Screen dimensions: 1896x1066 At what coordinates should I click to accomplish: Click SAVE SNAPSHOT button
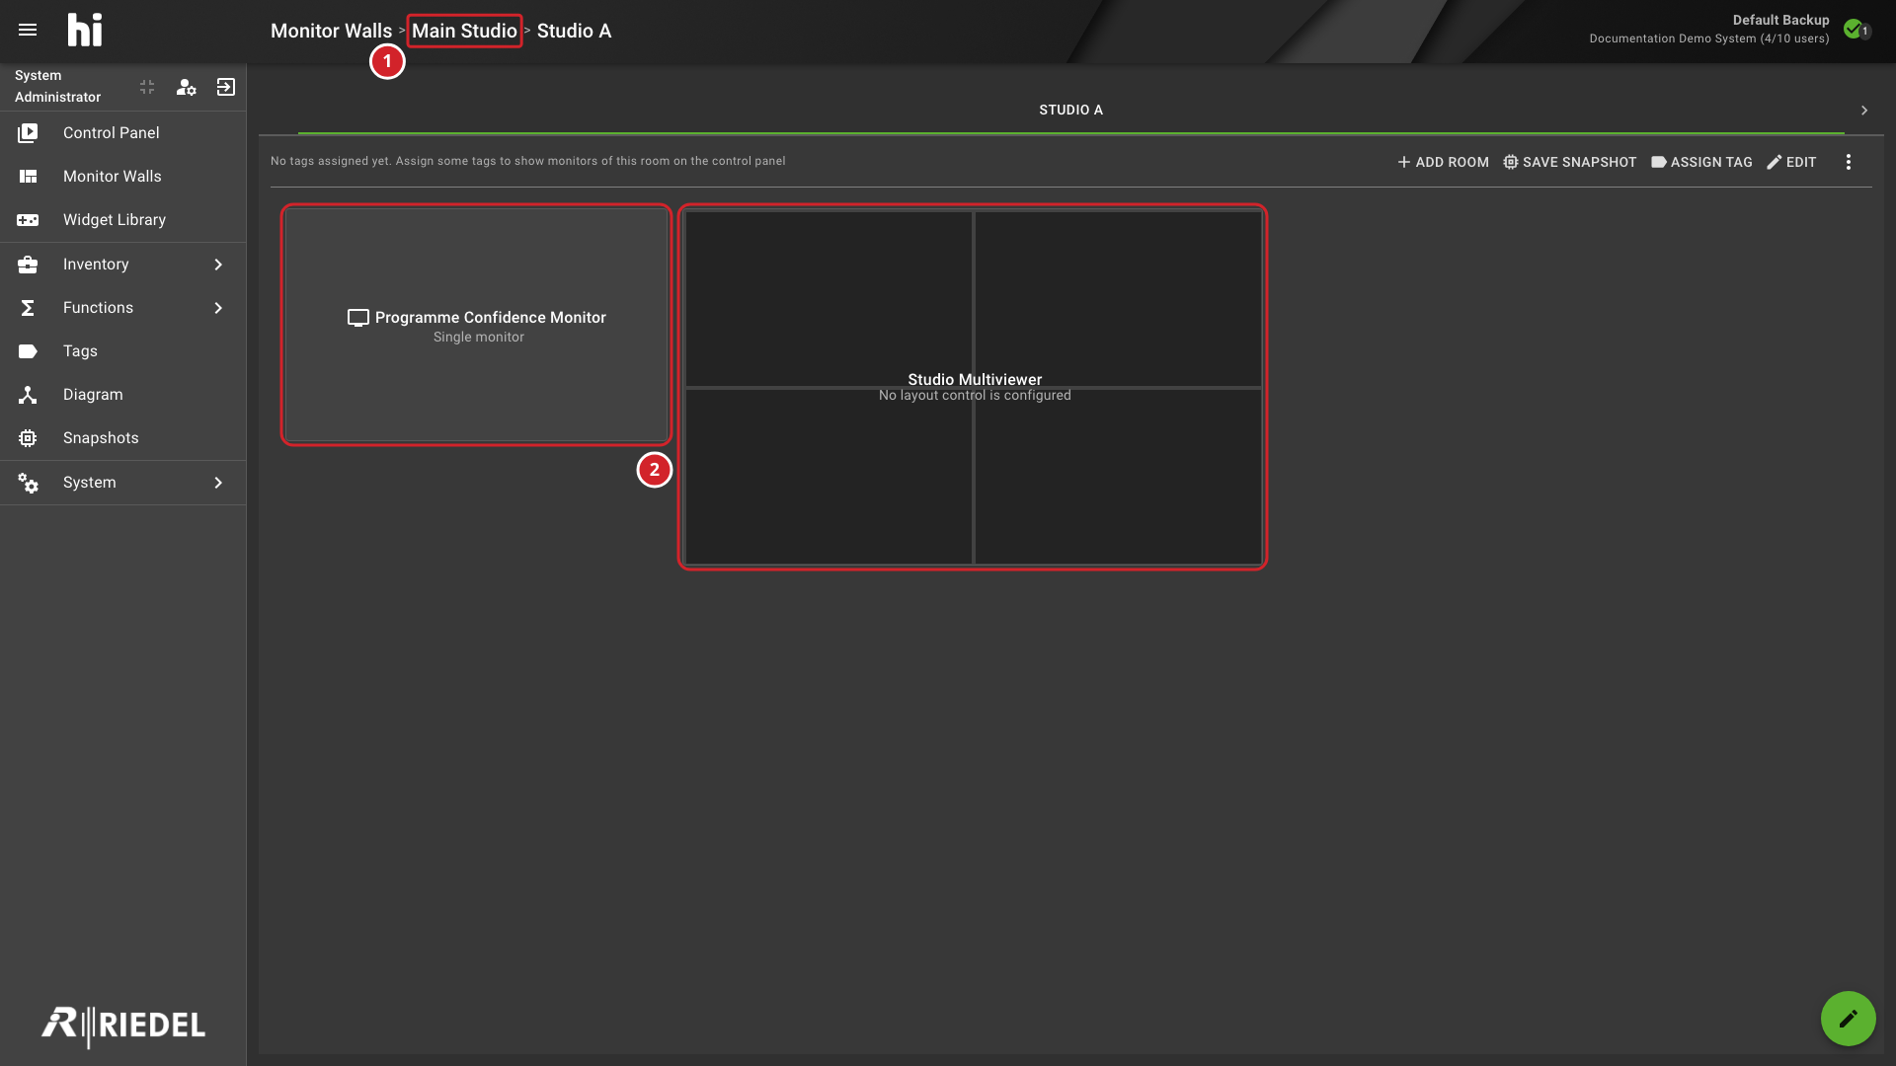tap(1570, 162)
